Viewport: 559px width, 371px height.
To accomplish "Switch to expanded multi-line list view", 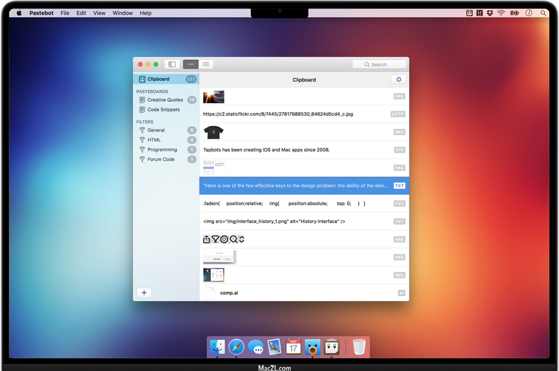I will pyautogui.click(x=206, y=65).
